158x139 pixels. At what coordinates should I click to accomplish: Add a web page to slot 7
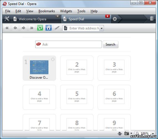(39, 124)
